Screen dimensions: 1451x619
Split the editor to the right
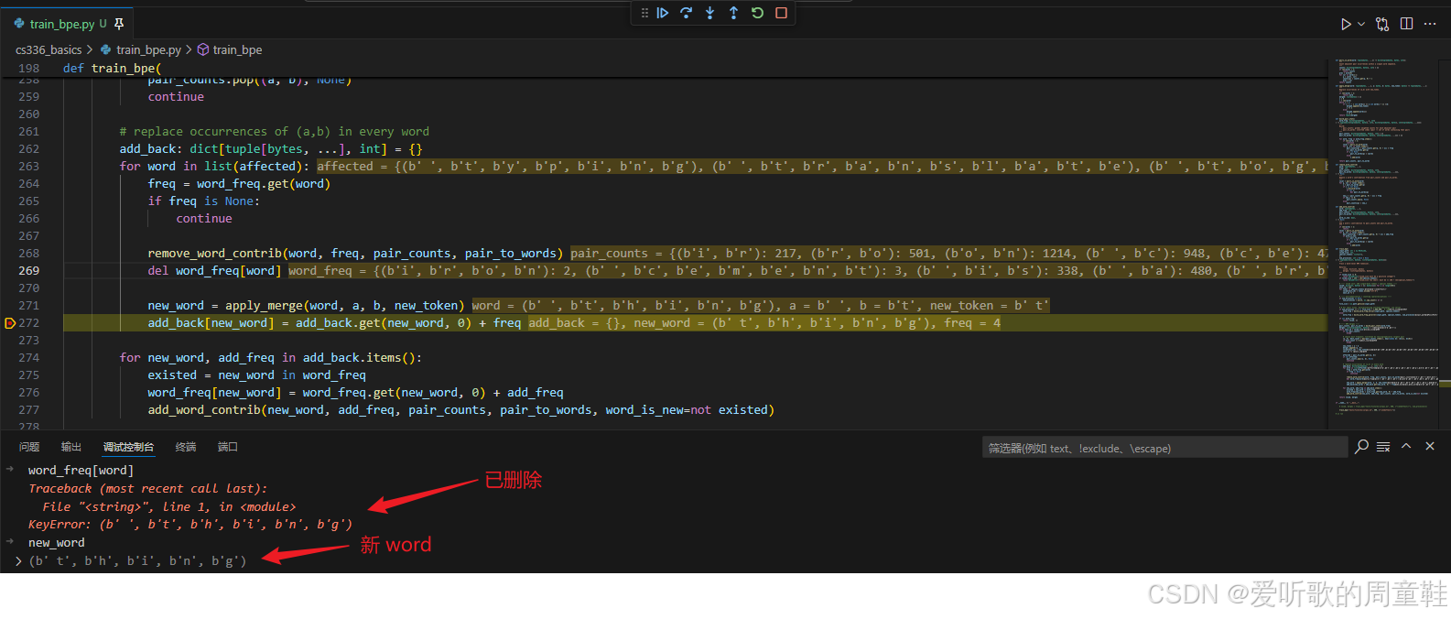pos(1406,24)
